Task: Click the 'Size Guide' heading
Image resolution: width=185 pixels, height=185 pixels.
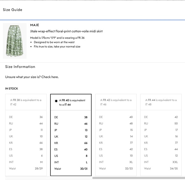Action: [12, 10]
